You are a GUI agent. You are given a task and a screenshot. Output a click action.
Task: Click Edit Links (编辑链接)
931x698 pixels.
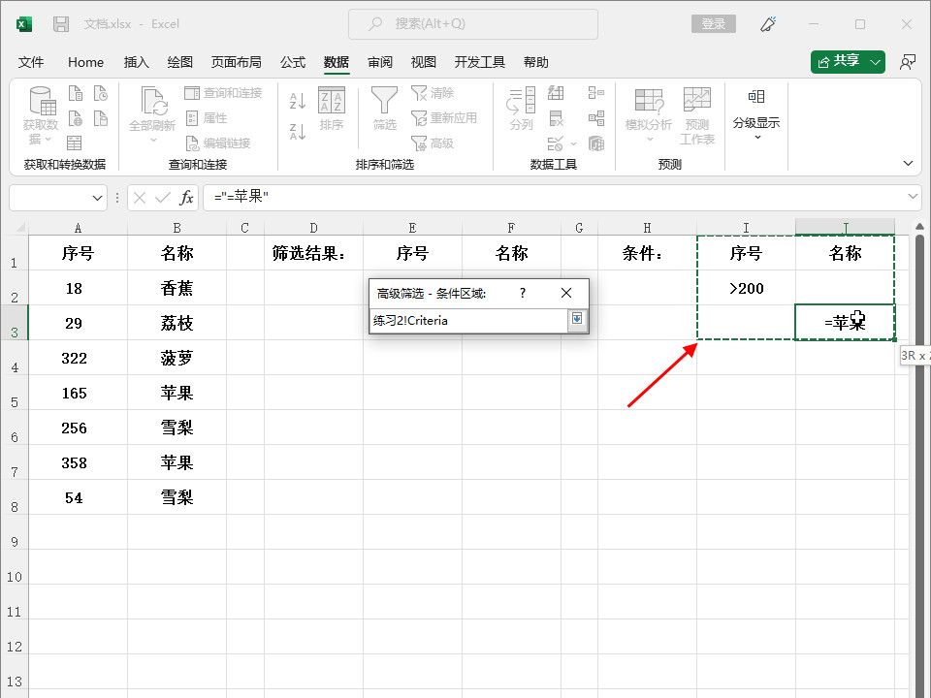click(x=218, y=143)
